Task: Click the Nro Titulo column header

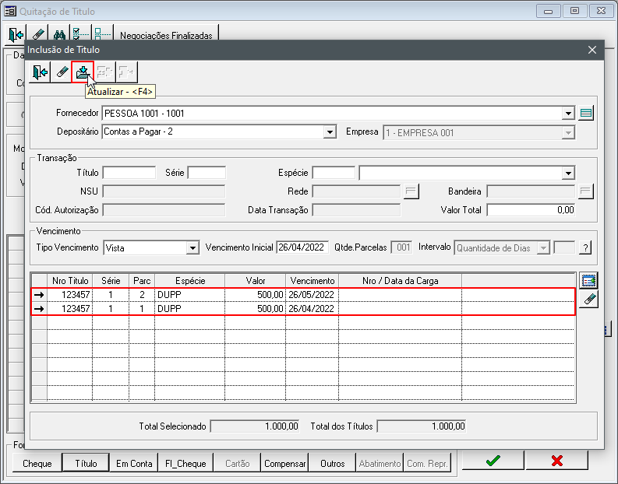Action: coord(70,281)
